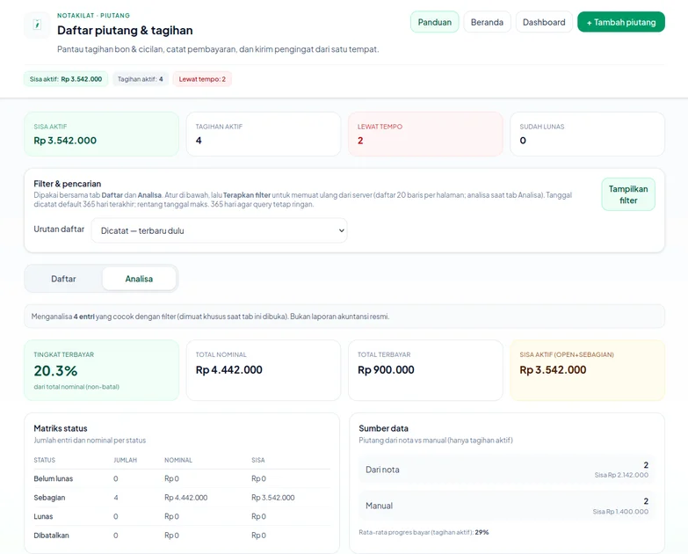Switch to the Daftar tab
The width and height of the screenshot is (688, 554).
pyautogui.click(x=63, y=279)
